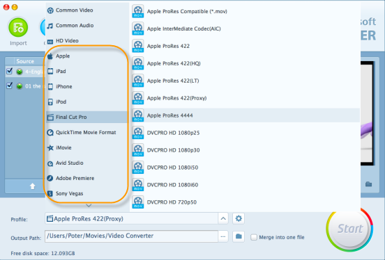Click the Avid Studio icon
The image size is (385, 260).
[x=50, y=163]
